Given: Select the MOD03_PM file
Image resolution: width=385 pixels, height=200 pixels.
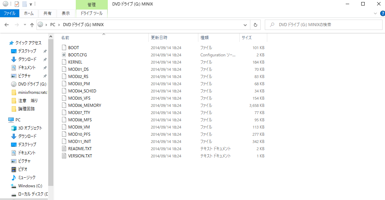Looking at the screenshot, I should click(79, 84).
